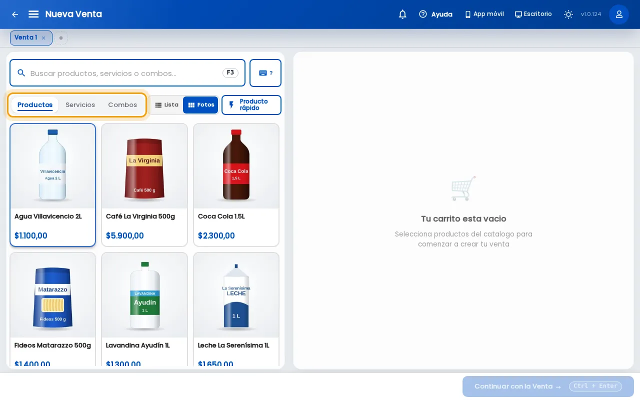Add Café La Virginia 500g to cart
The width and height of the screenshot is (640, 400).
[x=144, y=185]
